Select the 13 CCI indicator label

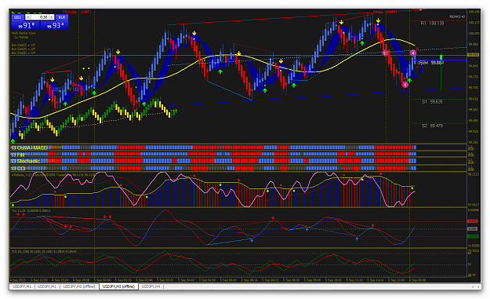pos(18,168)
